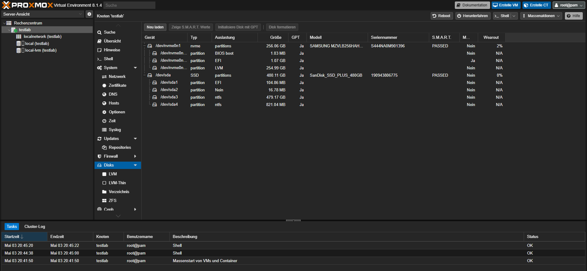Screen dimensions: 587x271
Task: Click the DNS globe icon
Action: pos(104,94)
